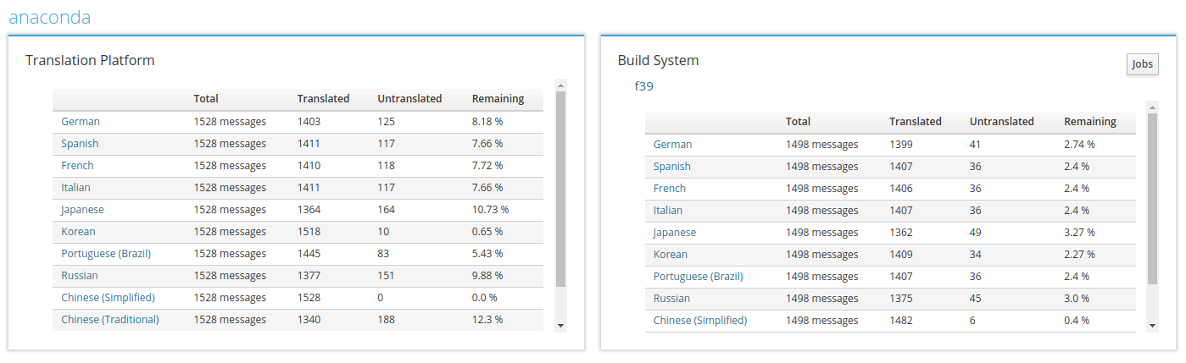The width and height of the screenshot is (1186, 363).
Task: Click the scroll-down arrow in Build System table
Action: point(1152,326)
